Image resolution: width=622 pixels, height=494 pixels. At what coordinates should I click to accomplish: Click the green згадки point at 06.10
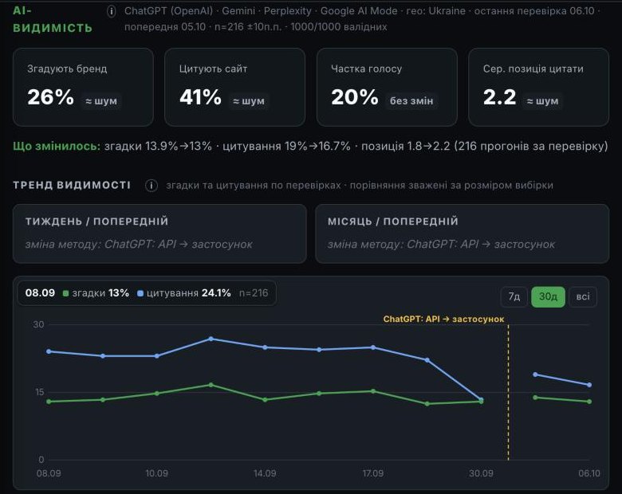coord(589,402)
